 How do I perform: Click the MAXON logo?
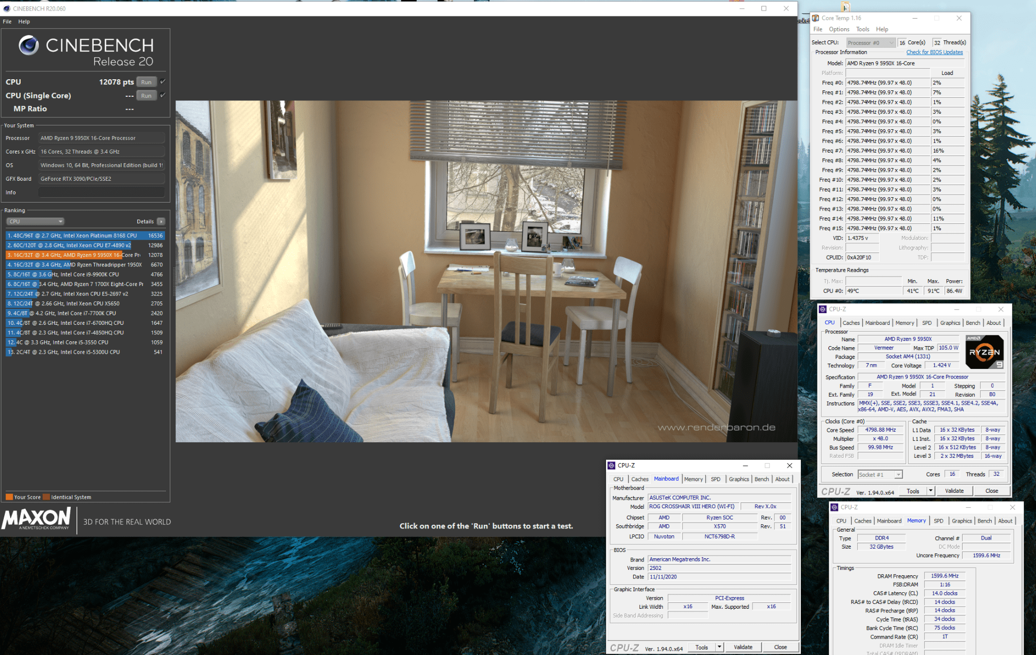pyautogui.click(x=36, y=518)
